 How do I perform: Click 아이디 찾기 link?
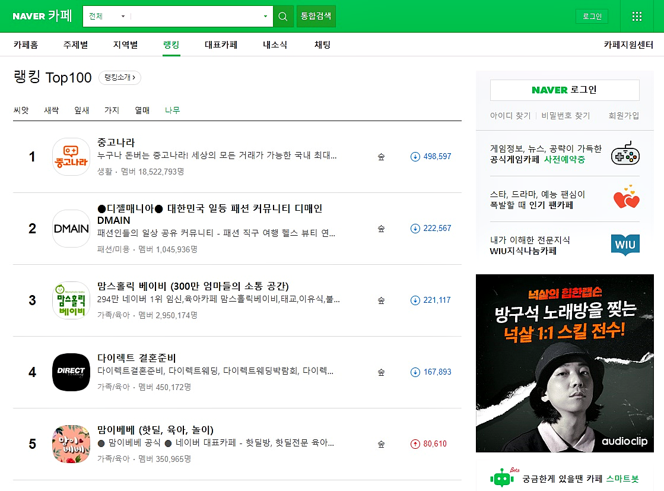(510, 115)
